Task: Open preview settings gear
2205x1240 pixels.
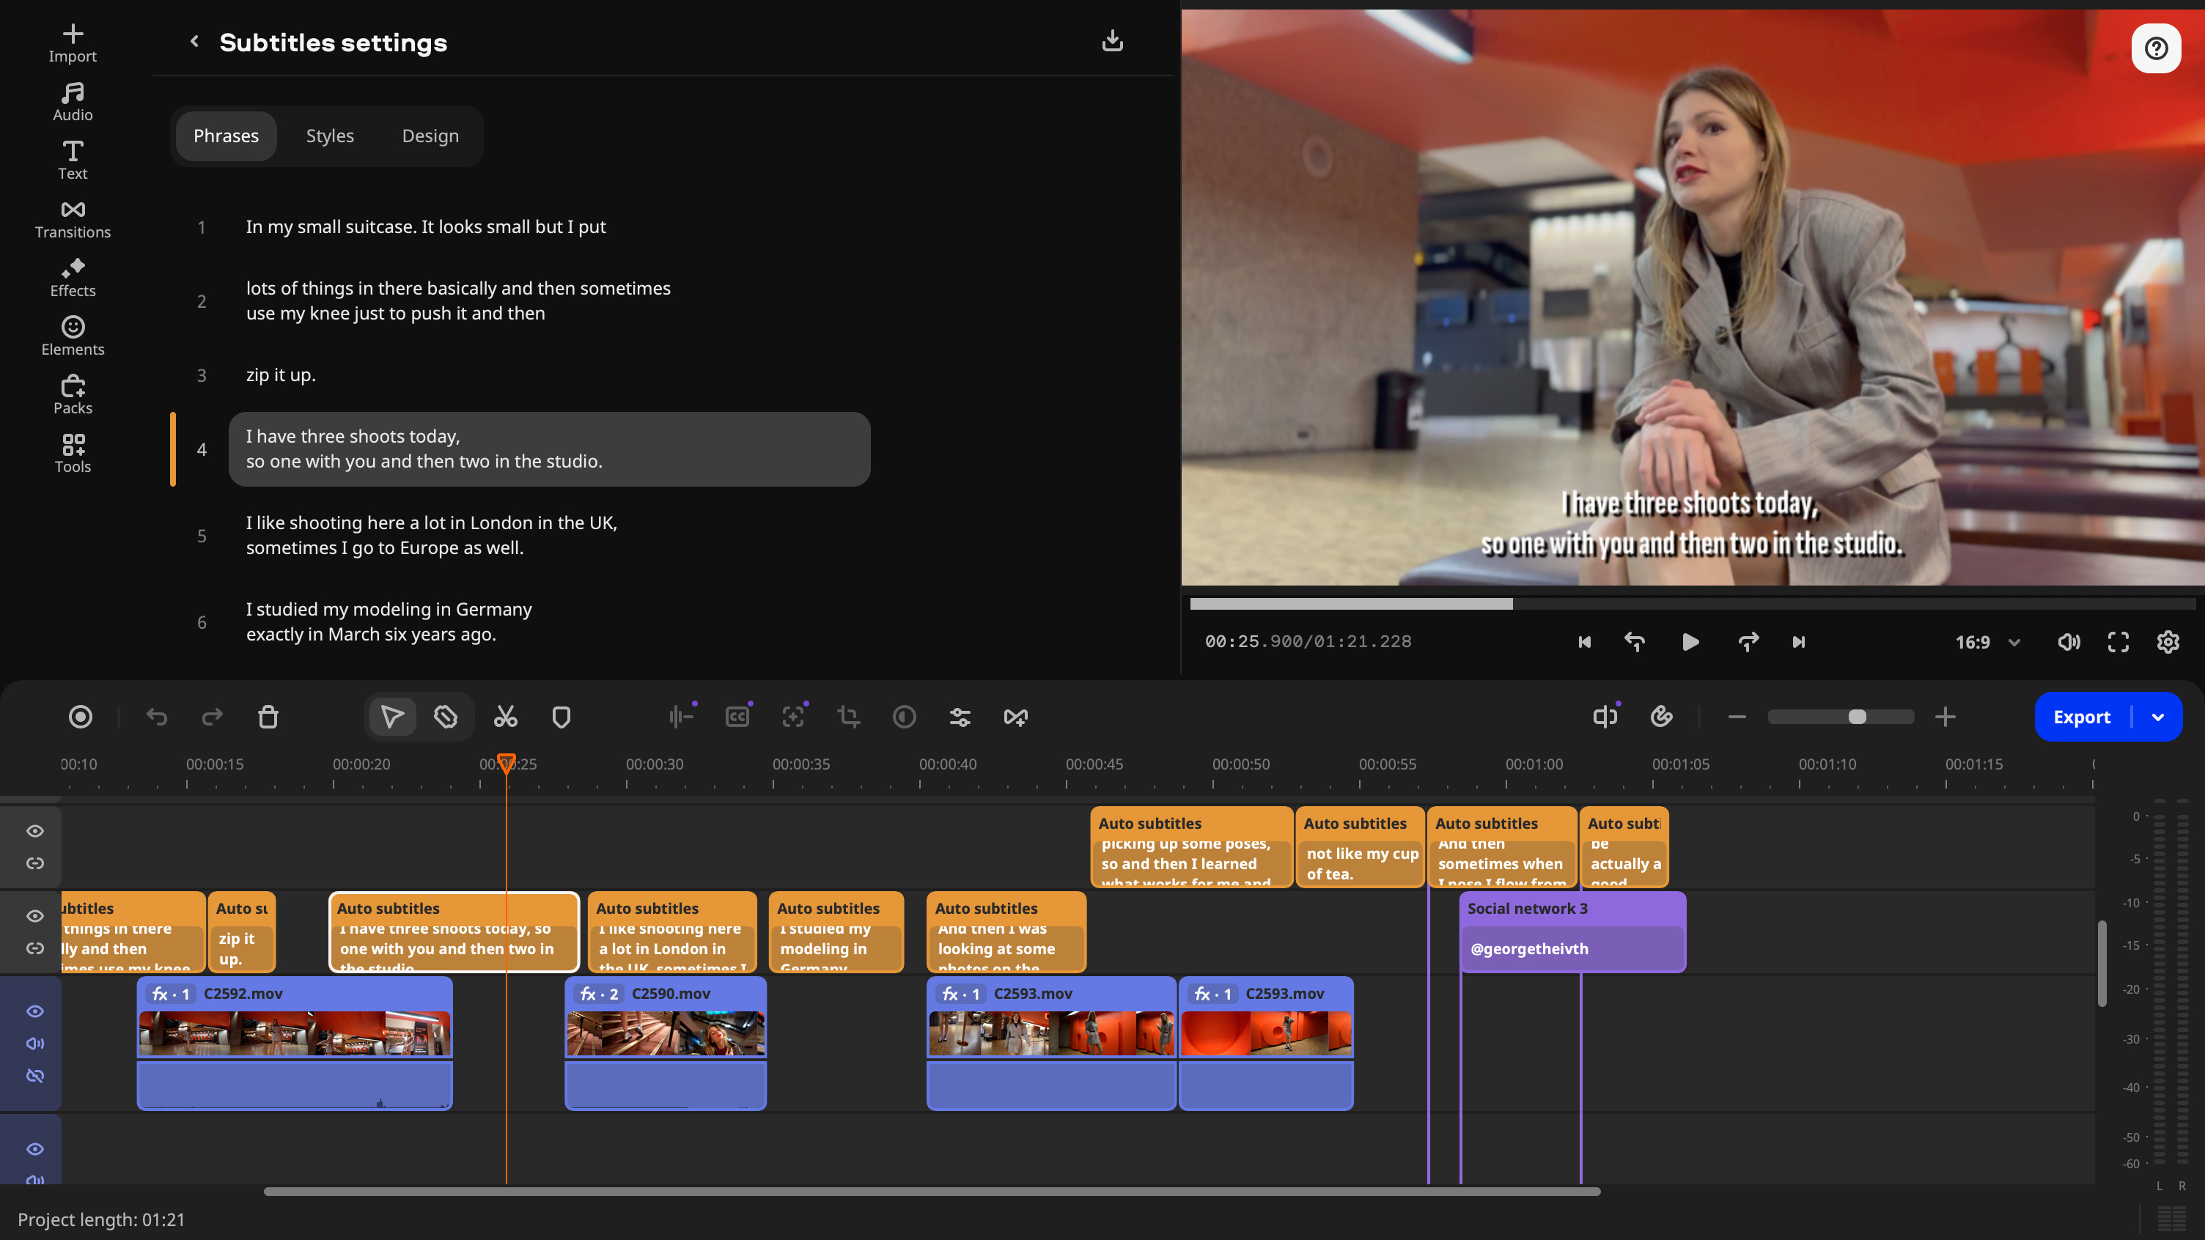Action: coord(2168,642)
